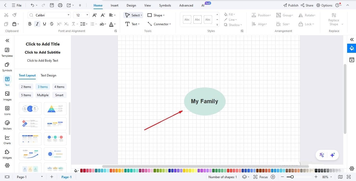Click the Redo arrow icon

click(43, 5)
